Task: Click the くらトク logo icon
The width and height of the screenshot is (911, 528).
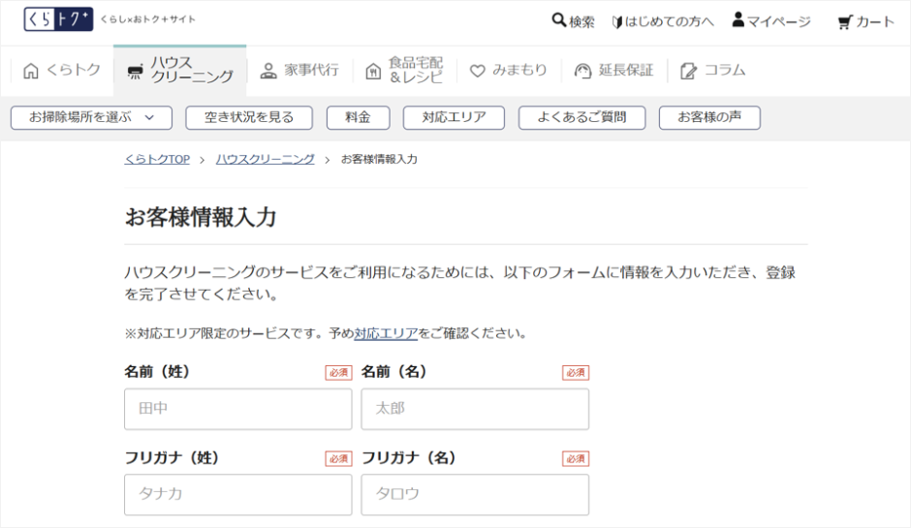Action: 59,20
